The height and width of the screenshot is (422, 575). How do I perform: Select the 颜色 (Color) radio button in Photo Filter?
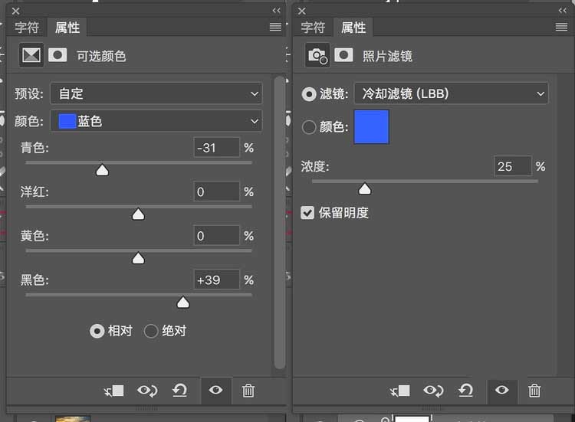coord(309,127)
